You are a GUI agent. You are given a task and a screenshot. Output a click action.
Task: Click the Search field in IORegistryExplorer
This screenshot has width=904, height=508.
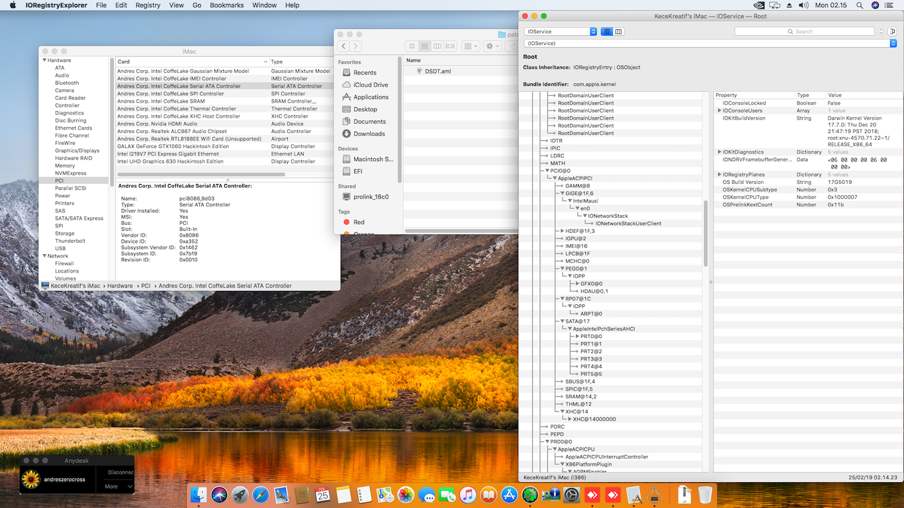(804, 32)
